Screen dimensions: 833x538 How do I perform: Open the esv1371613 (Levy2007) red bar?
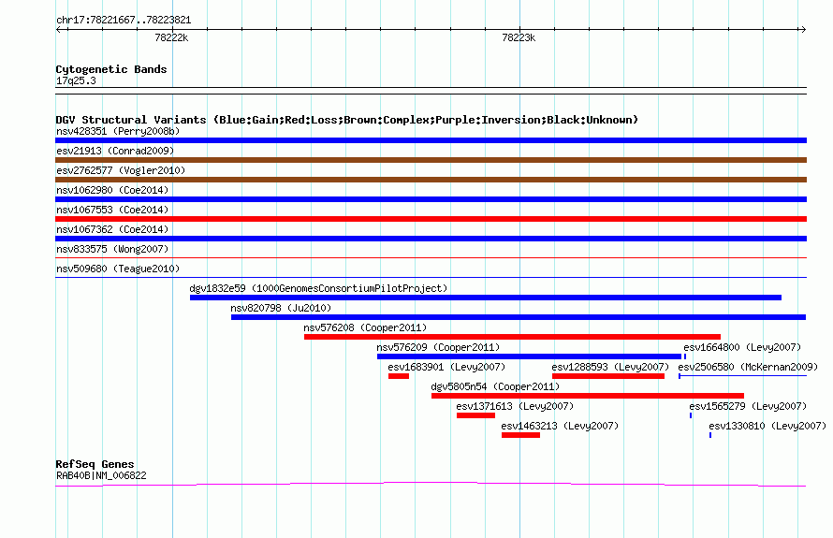(x=475, y=415)
